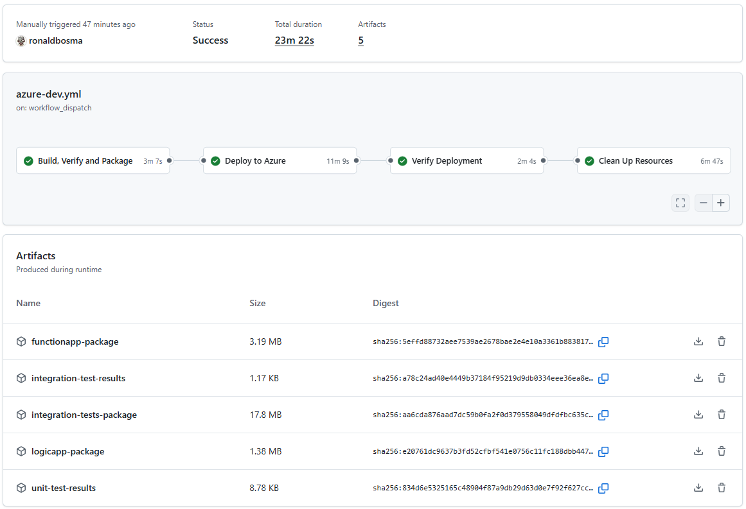The image size is (746, 509).
Task: Download the unit-test-results artifact
Action: (698, 488)
